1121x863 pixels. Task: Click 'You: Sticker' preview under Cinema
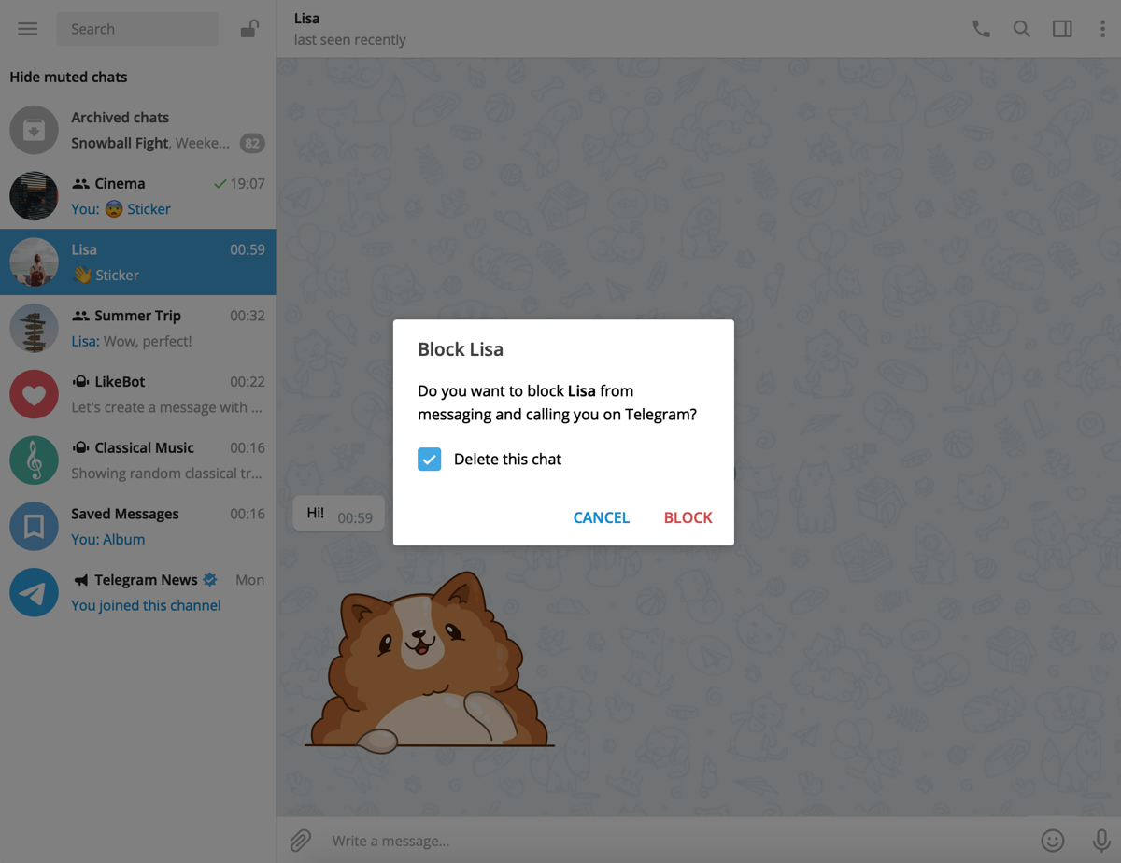coord(121,209)
